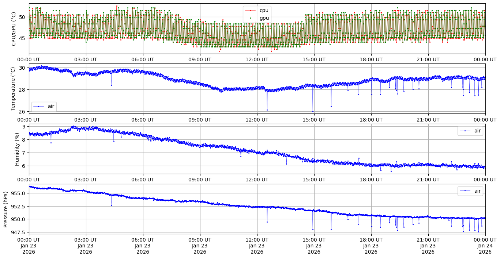500x258 pixels.
Task: Click the lowest temperature dip point at 15:00 UT
Action: click(x=313, y=111)
